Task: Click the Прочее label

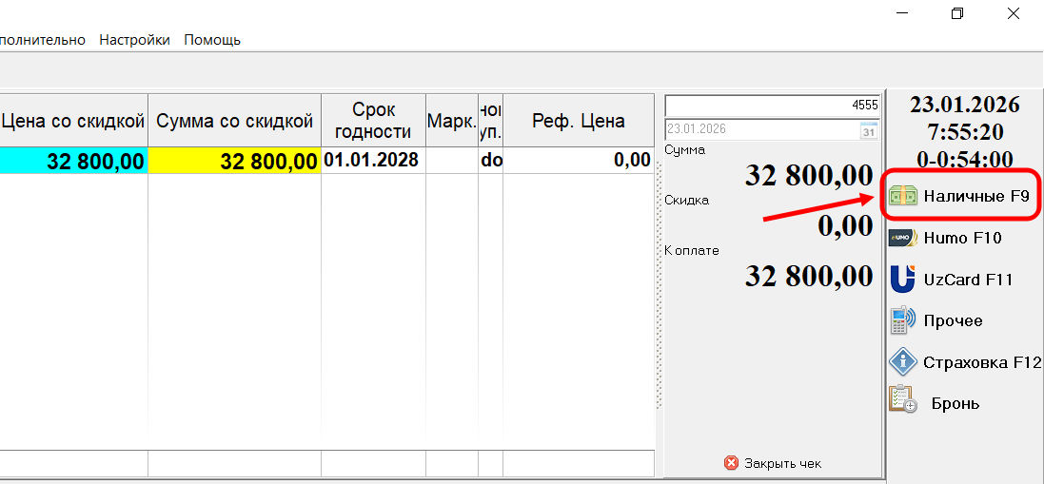Action: [953, 320]
